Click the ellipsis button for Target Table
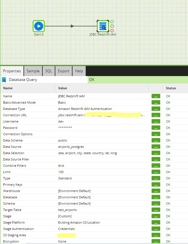This screenshot has width=188, height=244. pyautogui.click(x=156, y=210)
